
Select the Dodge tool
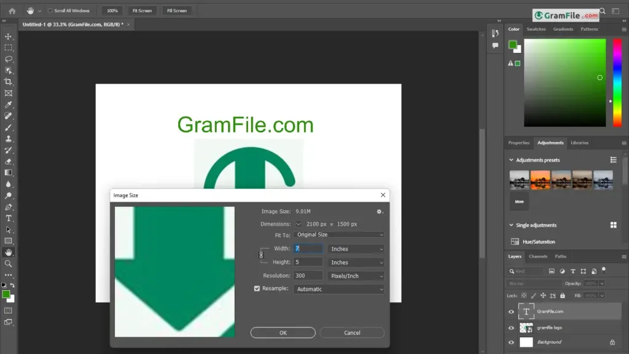(9, 196)
